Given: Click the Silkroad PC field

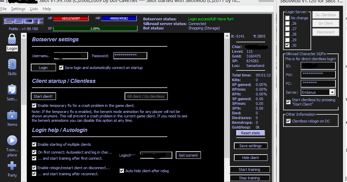Looking at the screenshot, I should click(318, 84).
